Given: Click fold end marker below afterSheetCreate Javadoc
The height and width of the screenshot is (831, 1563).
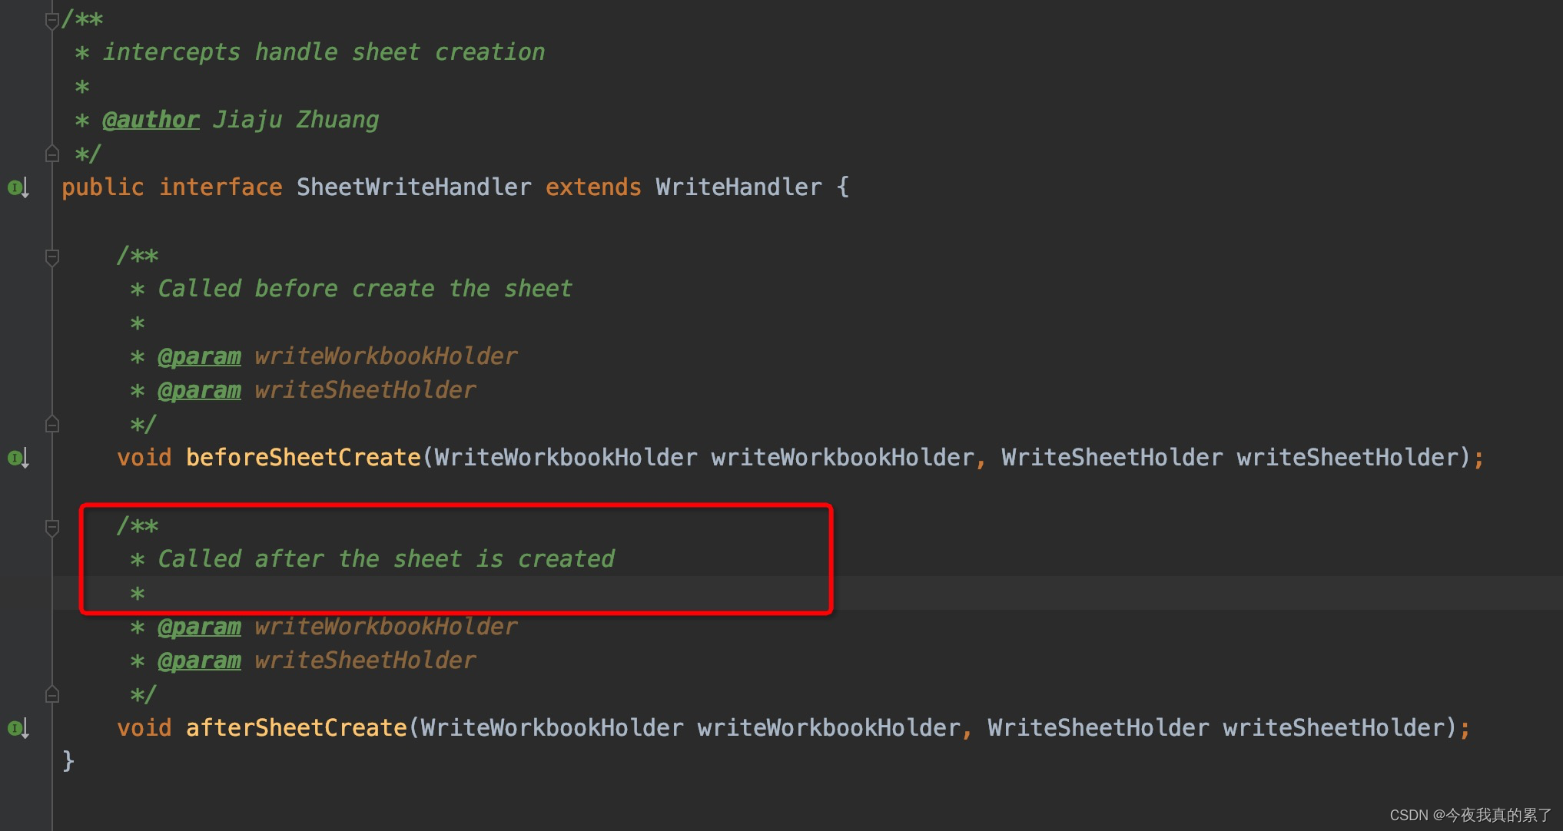Looking at the screenshot, I should 52,694.
